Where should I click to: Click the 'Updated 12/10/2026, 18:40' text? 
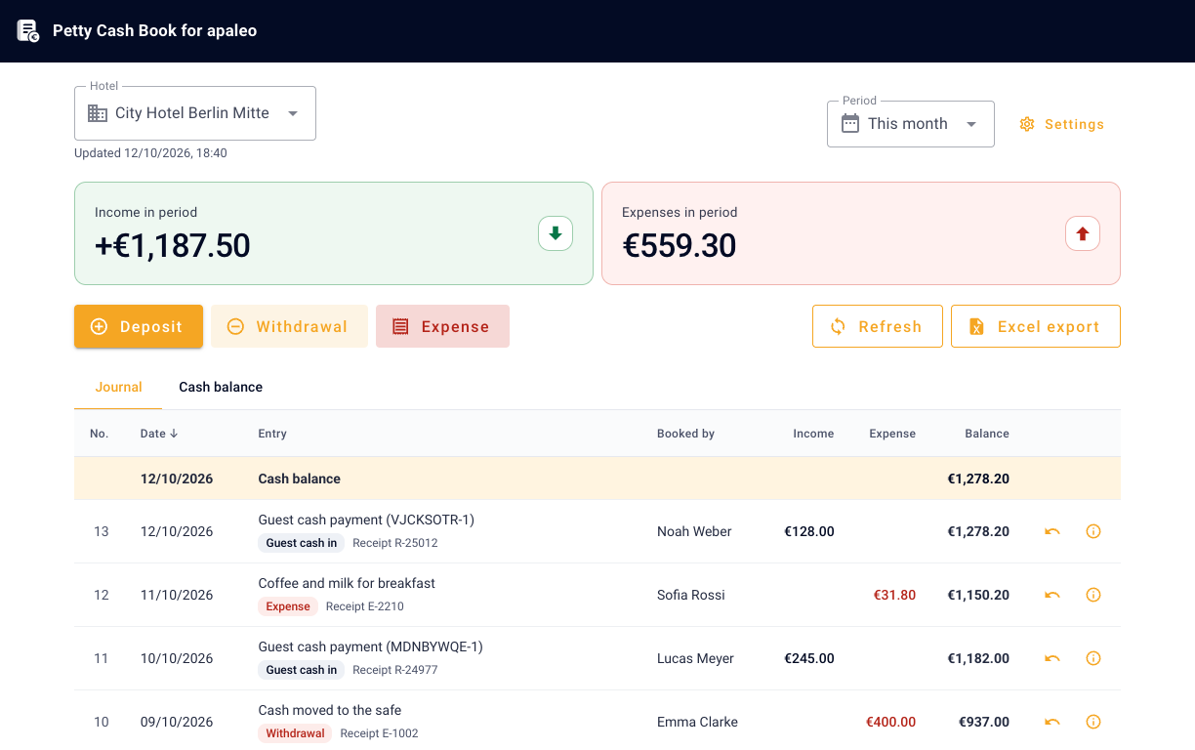coord(150,153)
